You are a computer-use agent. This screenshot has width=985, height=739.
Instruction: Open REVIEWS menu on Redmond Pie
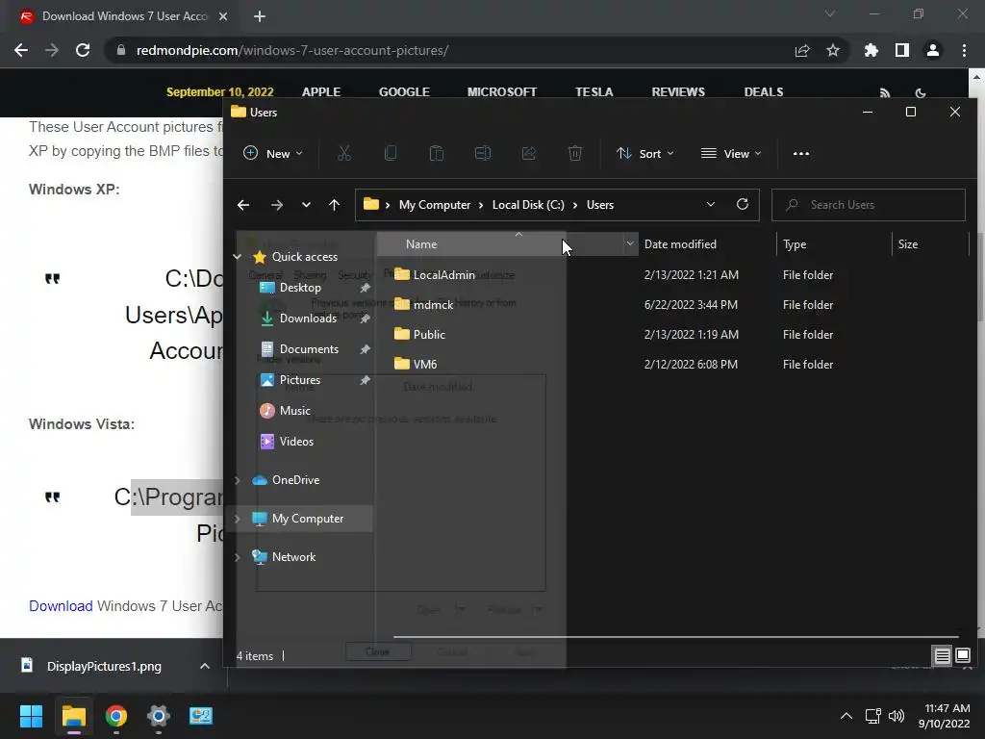678,91
